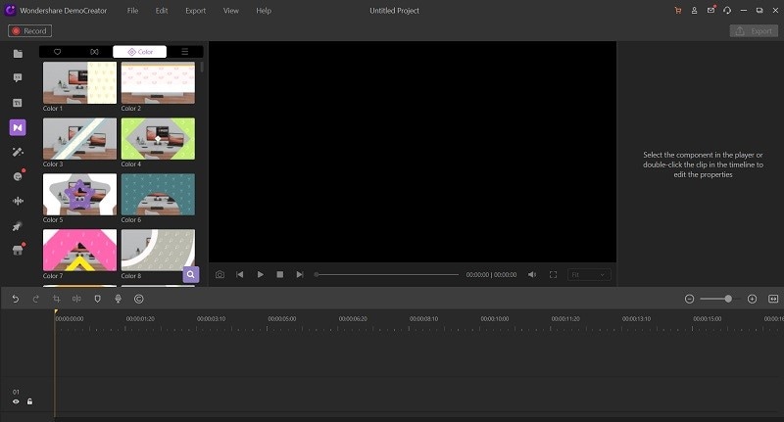The height and width of the screenshot is (422, 784).
Task: Open the support headset icon
Action: (x=727, y=11)
